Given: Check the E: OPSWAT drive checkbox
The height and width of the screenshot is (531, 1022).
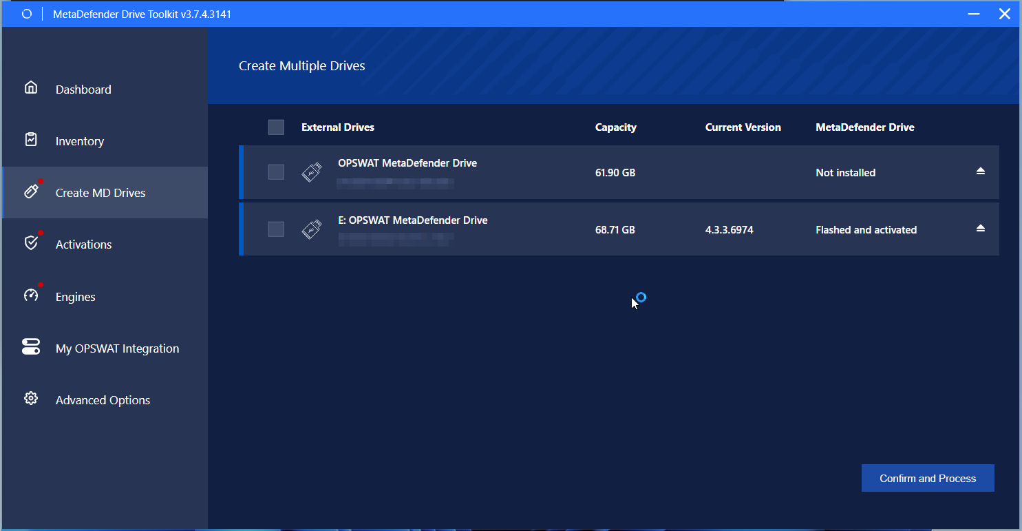Looking at the screenshot, I should pyautogui.click(x=276, y=229).
